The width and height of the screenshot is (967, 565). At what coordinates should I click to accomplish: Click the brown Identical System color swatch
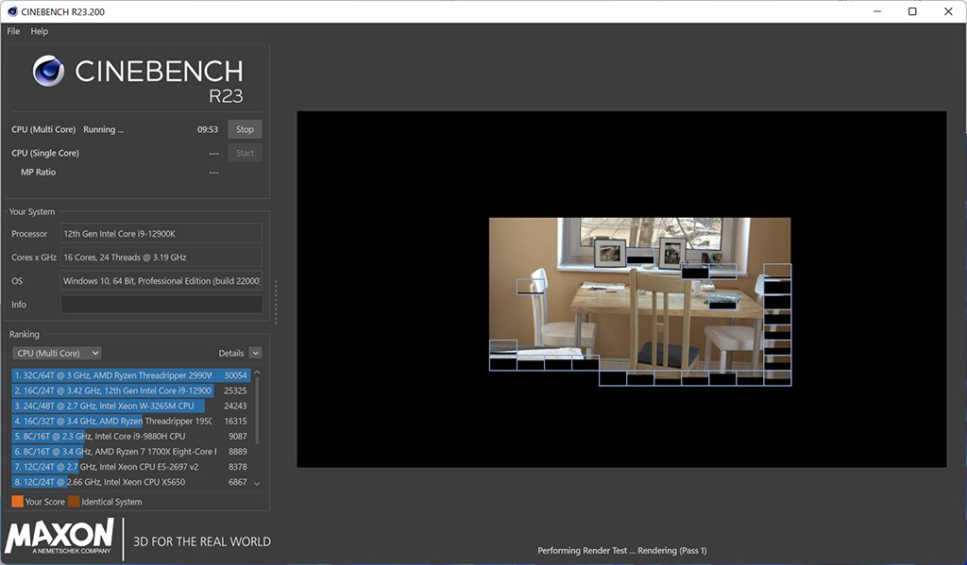(x=74, y=502)
